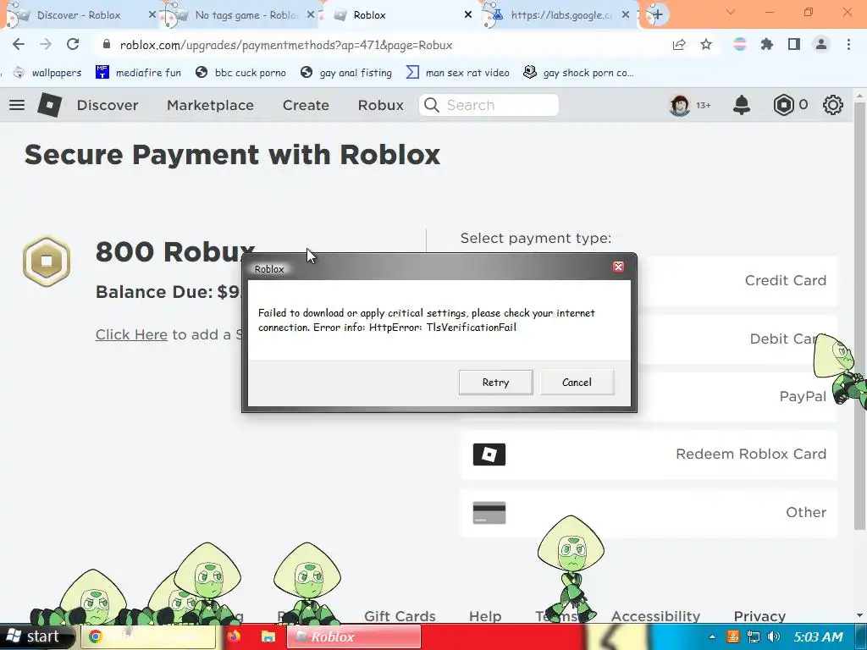Open the Accessibility footer link
Image resolution: width=867 pixels, height=650 pixels.
pos(655,616)
